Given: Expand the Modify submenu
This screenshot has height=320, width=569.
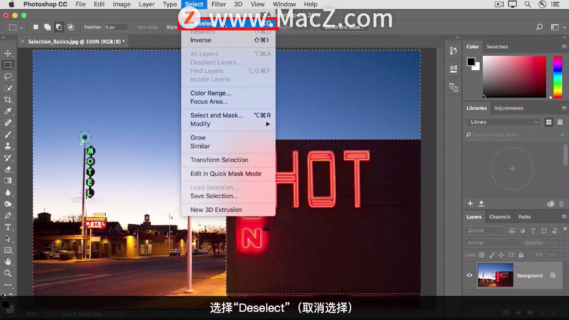Looking at the screenshot, I should click(x=228, y=124).
